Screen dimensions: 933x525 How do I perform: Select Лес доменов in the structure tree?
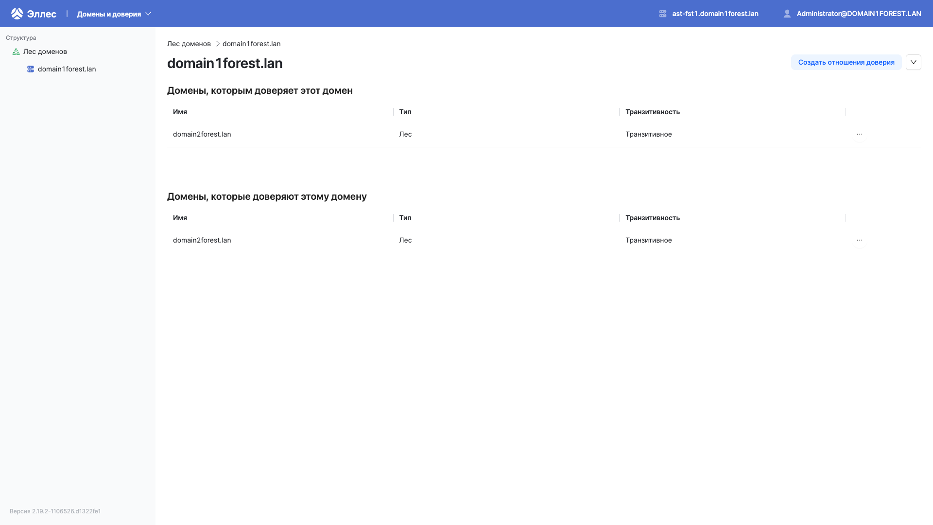[45, 52]
